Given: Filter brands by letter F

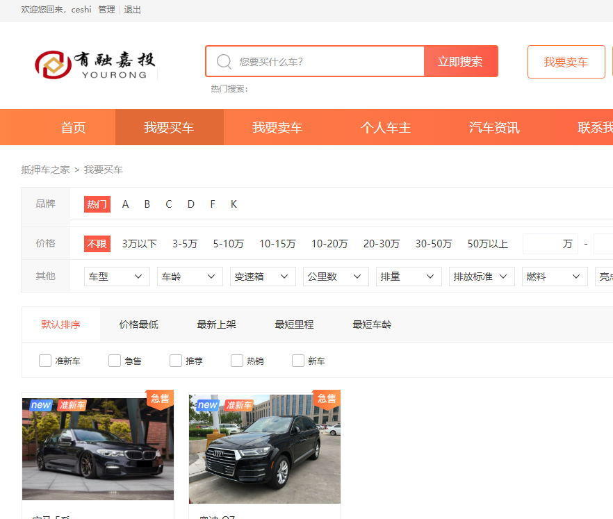Looking at the screenshot, I should click(213, 204).
